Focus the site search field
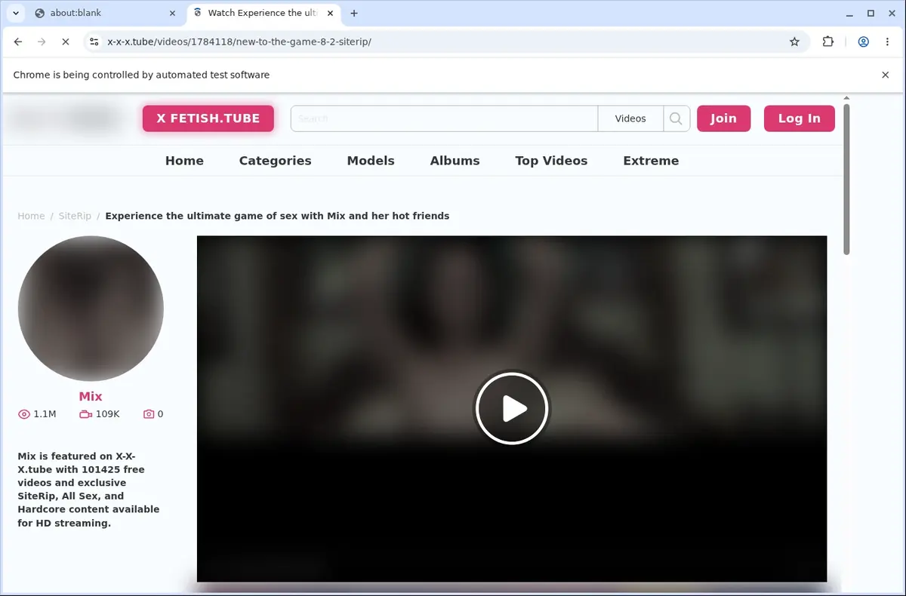The height and width of the screenshot is (596, 906). [444, 118]
